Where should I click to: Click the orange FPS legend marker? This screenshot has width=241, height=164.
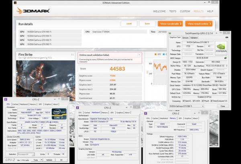click(155, 54)
